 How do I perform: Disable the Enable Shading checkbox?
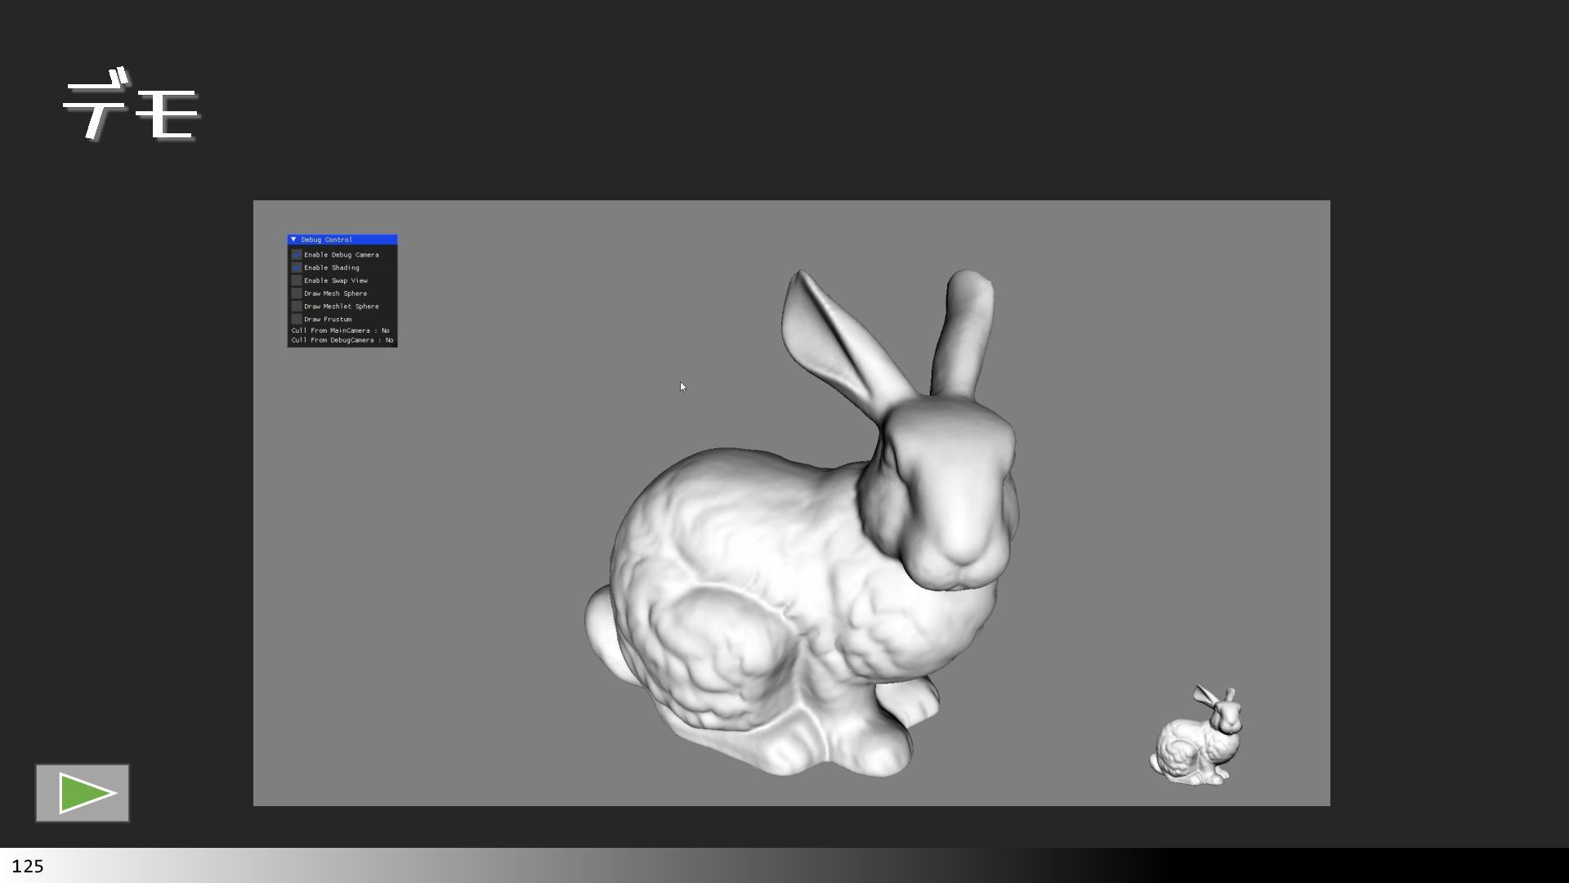[x=297, y=267]
